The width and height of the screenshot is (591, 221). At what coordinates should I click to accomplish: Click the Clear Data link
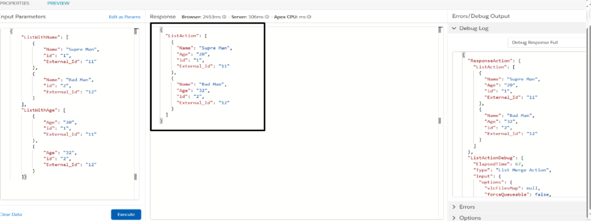[10, 214]
